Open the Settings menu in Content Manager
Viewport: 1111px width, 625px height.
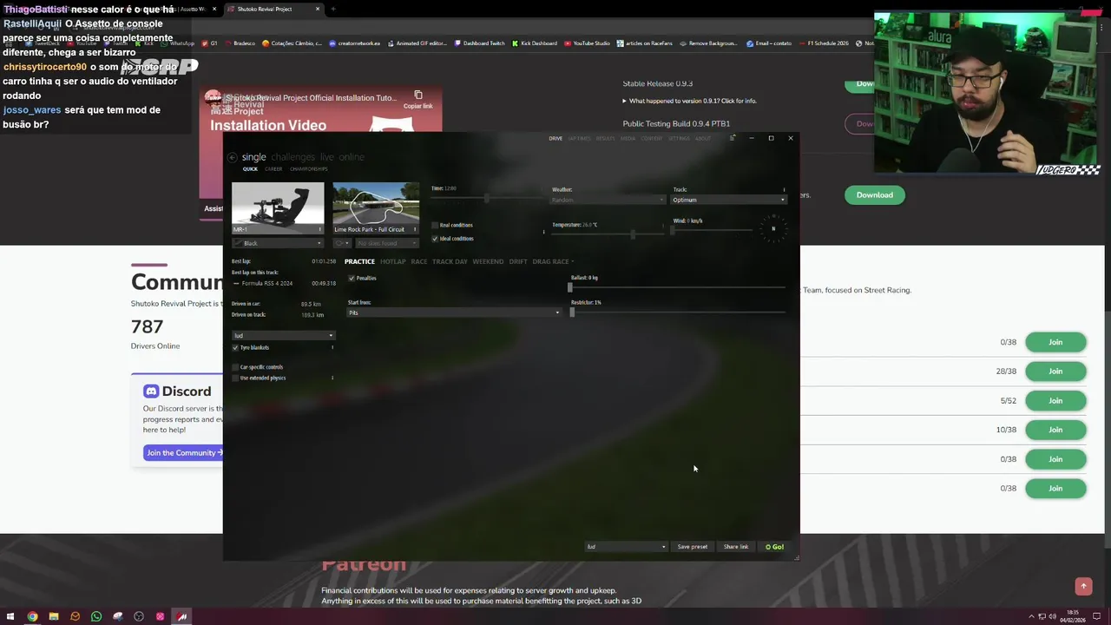(679, 138)
